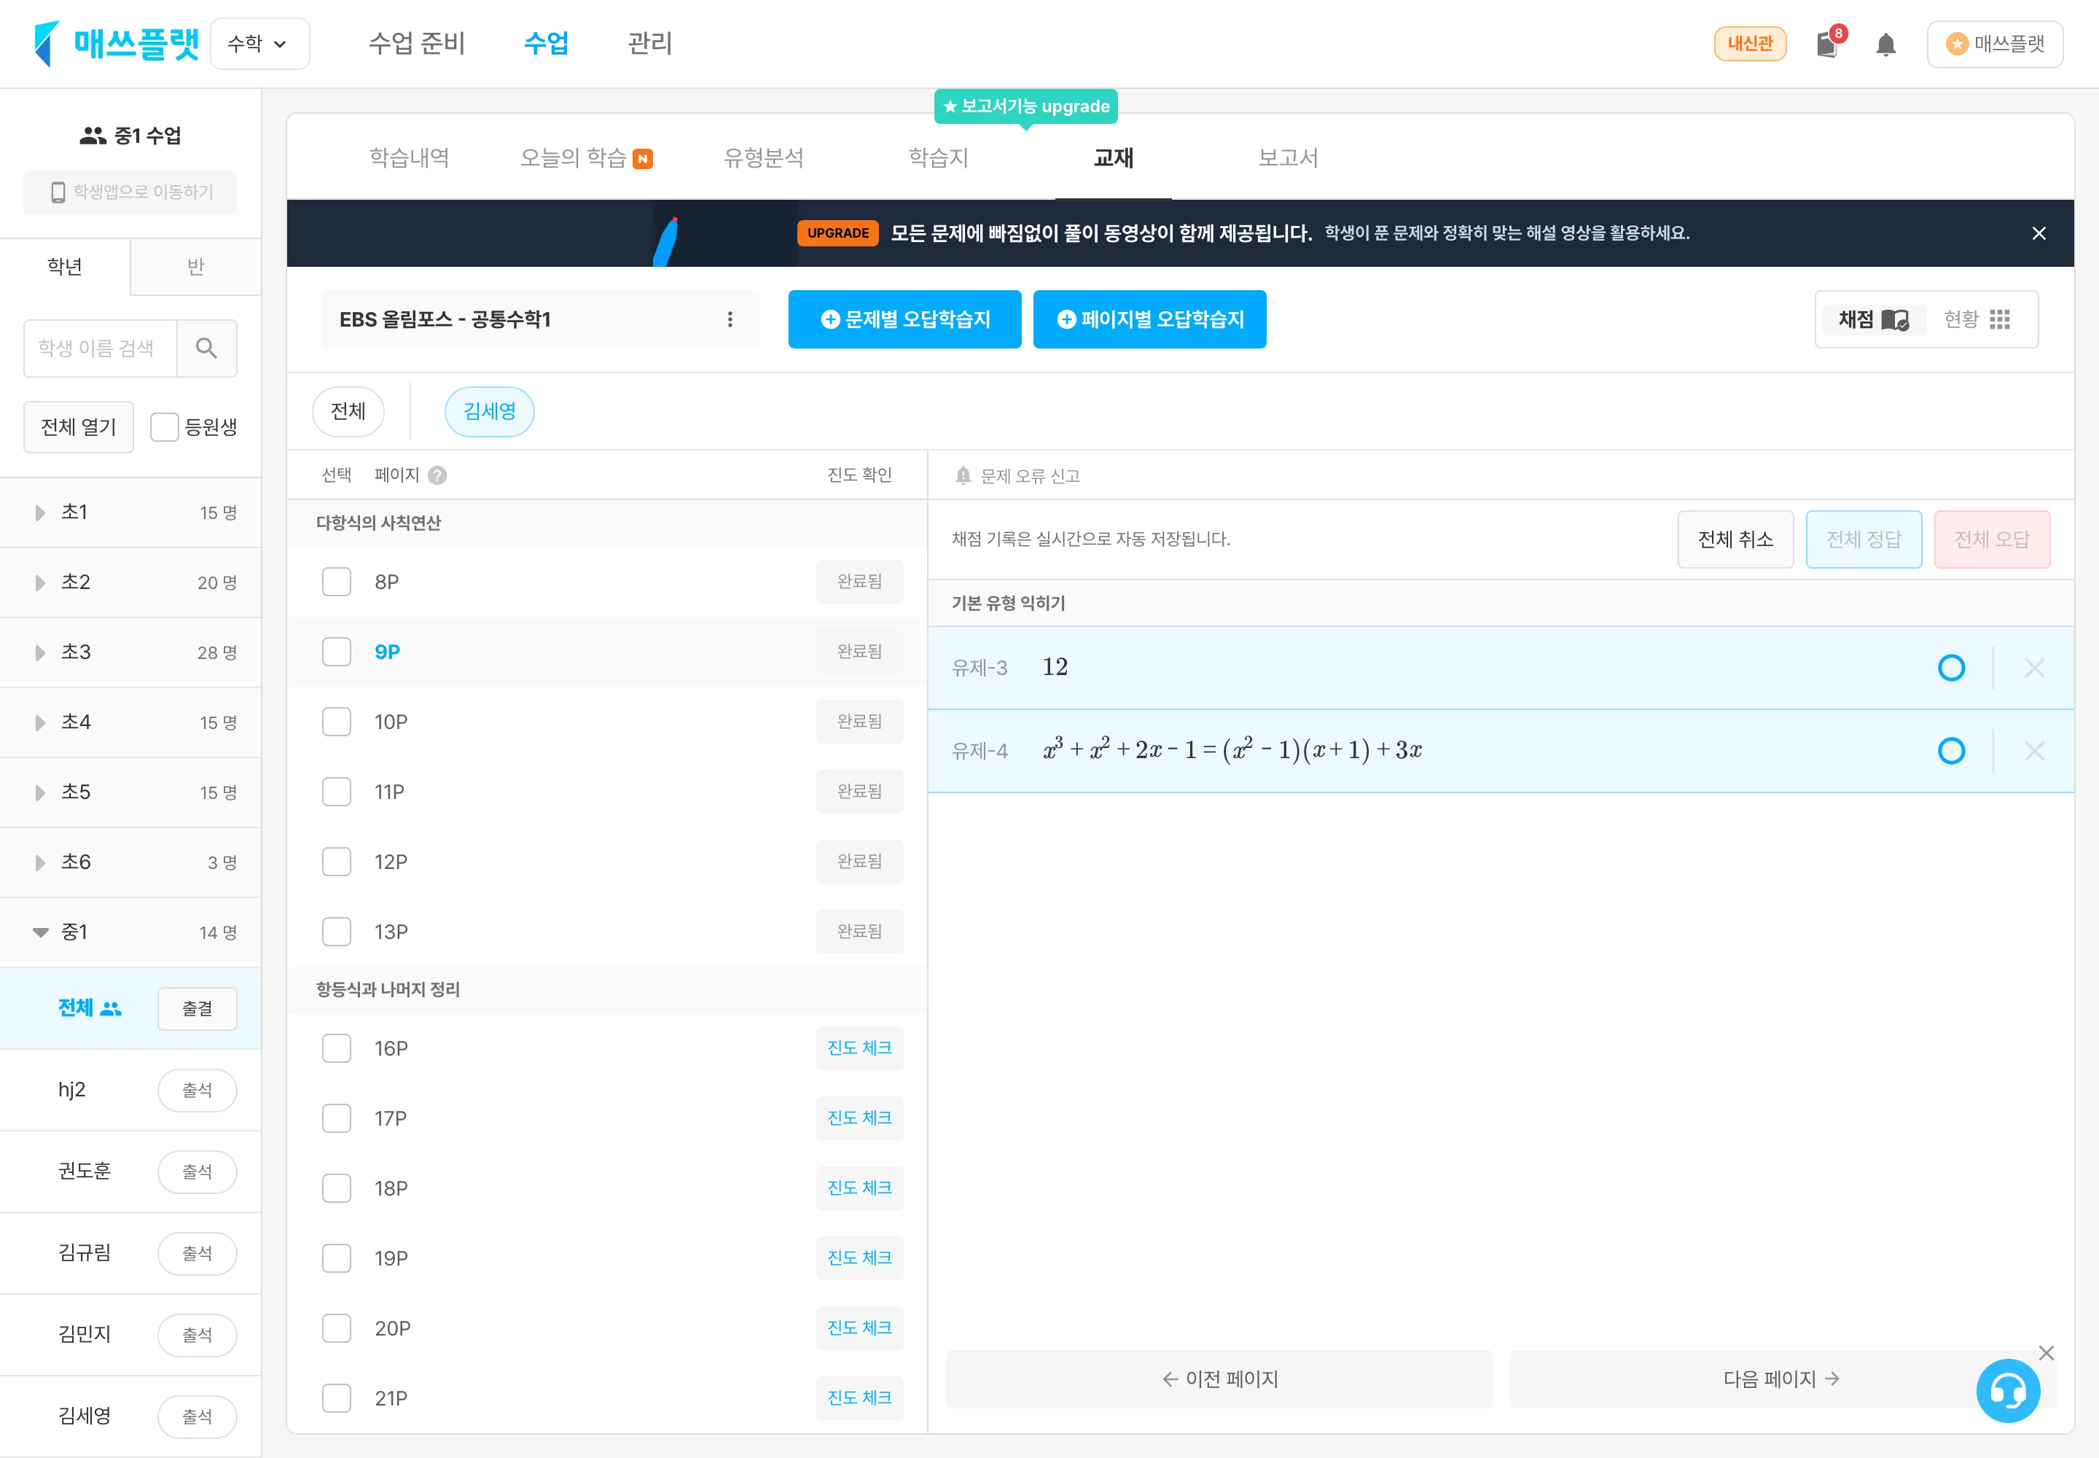Viewport: 2099px width, 1458px height.
Task: Click 전체 열기 button
Action: point(79,426)
